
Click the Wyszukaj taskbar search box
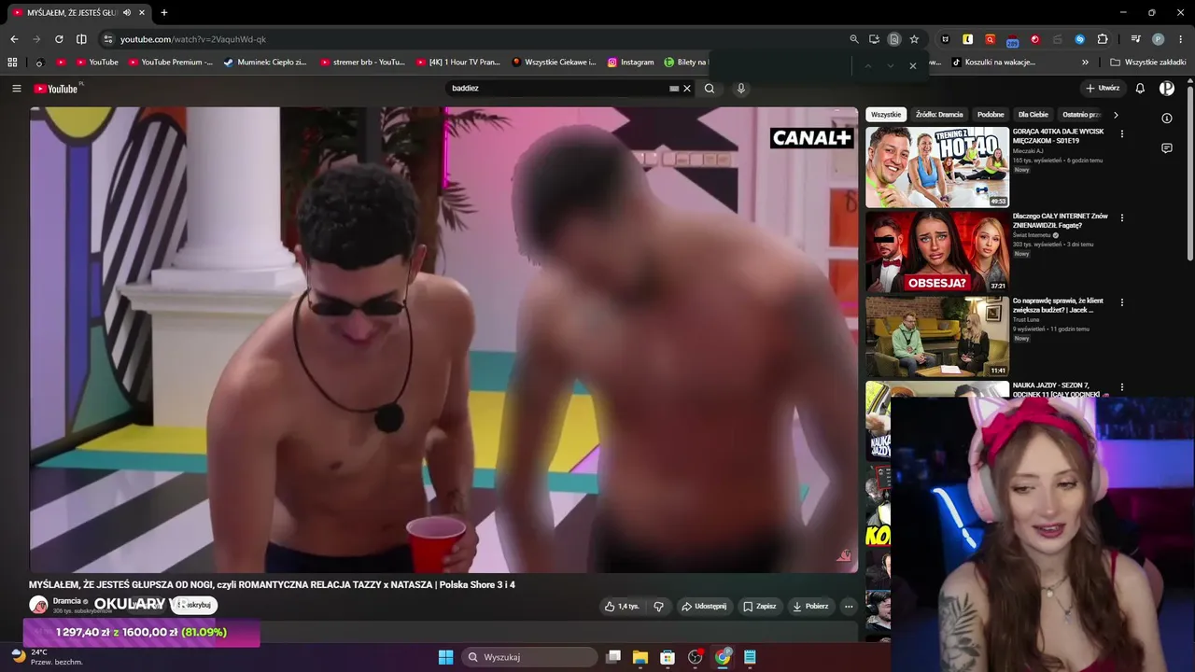click(x=527, y=657)
